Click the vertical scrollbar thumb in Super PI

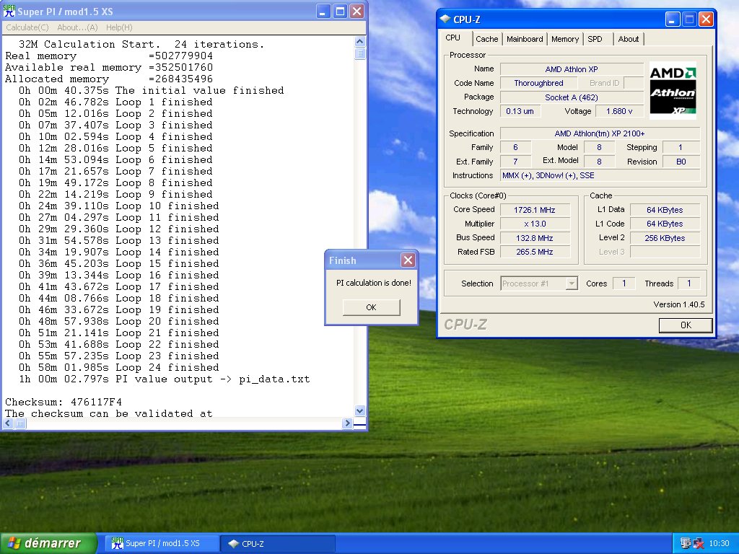359,53
